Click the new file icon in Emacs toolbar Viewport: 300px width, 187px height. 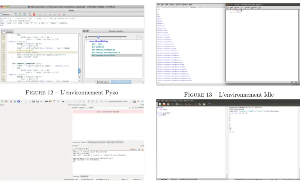coord(160,104)
